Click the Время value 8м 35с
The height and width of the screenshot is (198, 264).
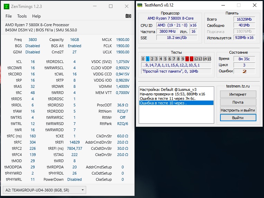pyautogui.click(x=244, y=59)
